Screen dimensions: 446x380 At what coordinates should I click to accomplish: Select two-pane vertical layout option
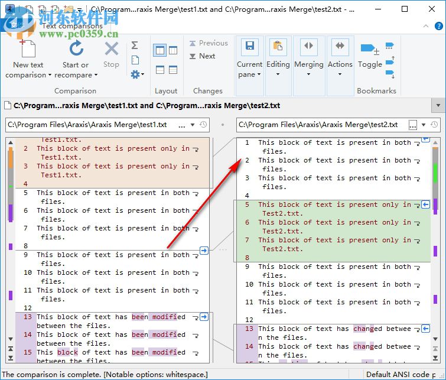point(159,51)
